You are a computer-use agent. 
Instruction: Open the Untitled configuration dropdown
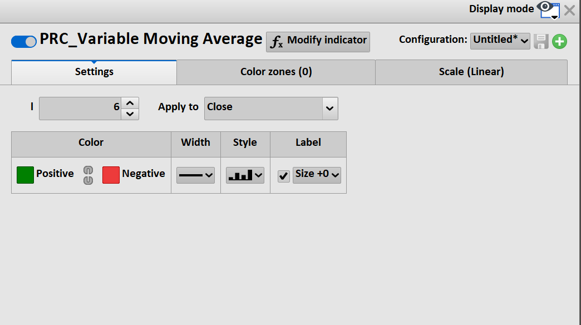click(500, 41)
